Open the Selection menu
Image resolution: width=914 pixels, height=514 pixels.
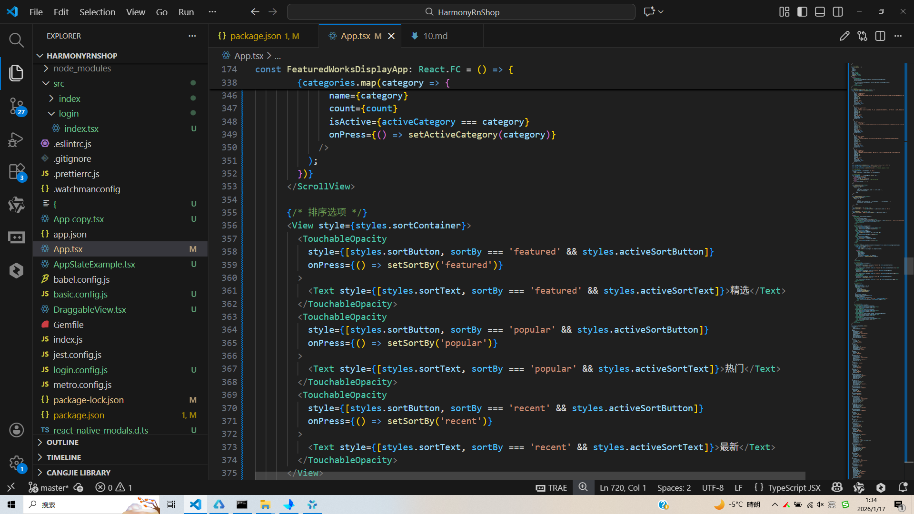[x=97, y=12]
